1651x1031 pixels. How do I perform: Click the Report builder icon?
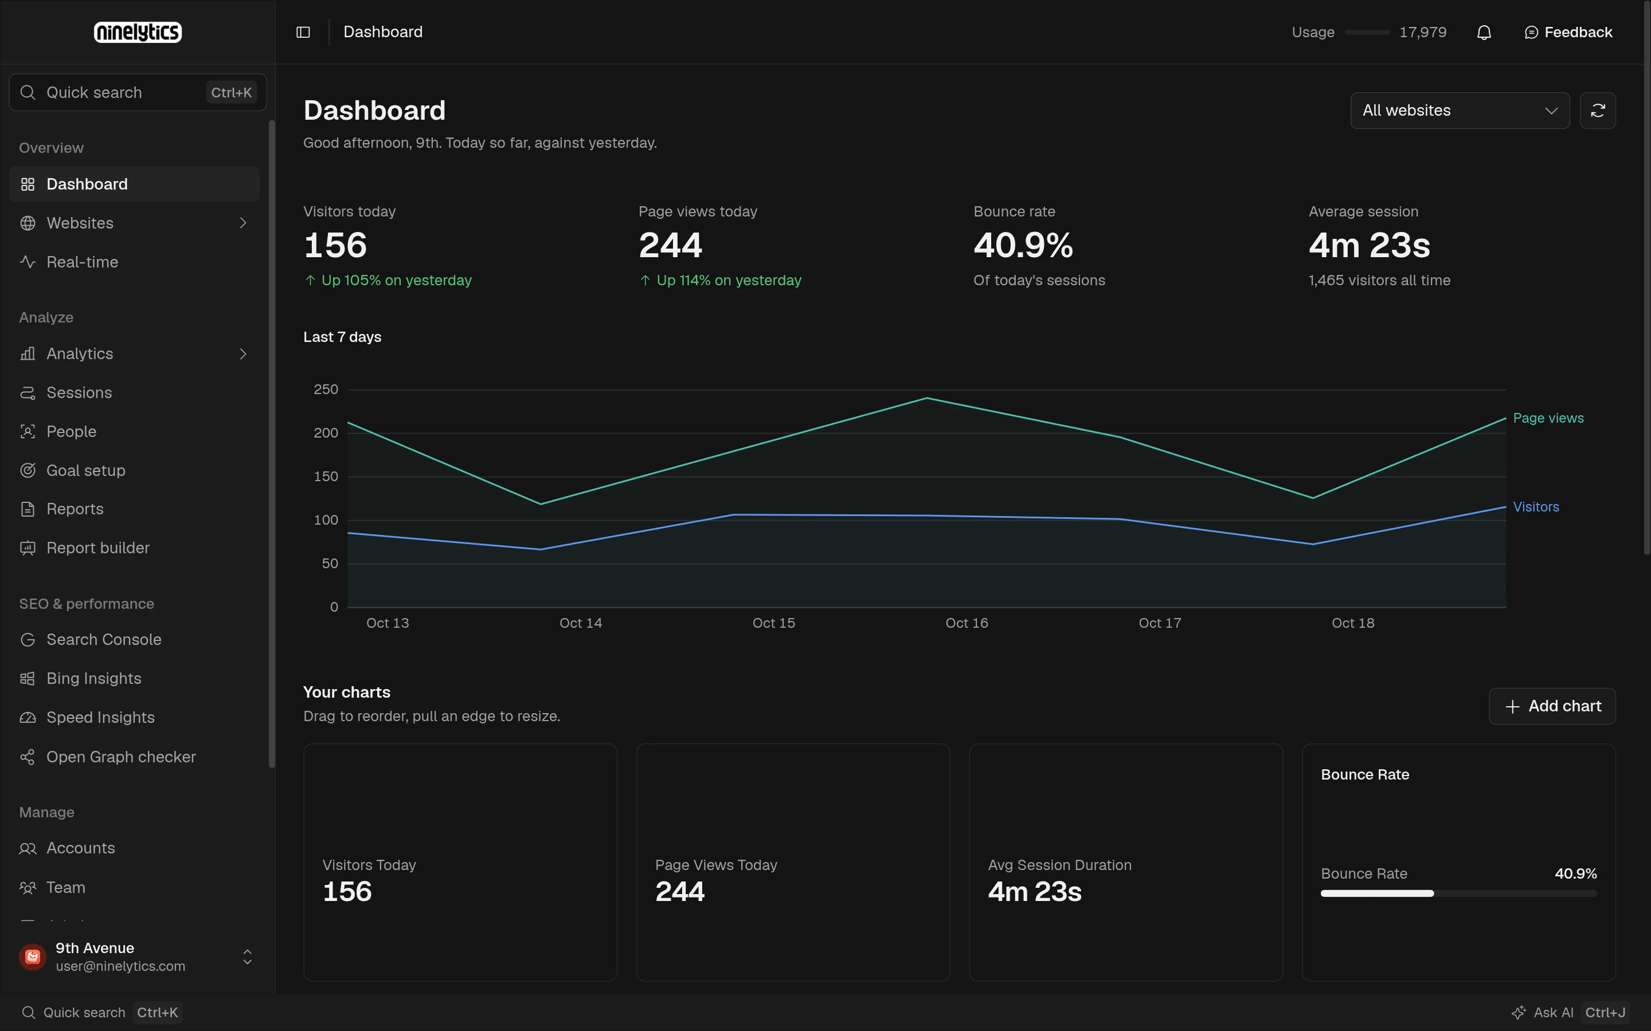28,548
